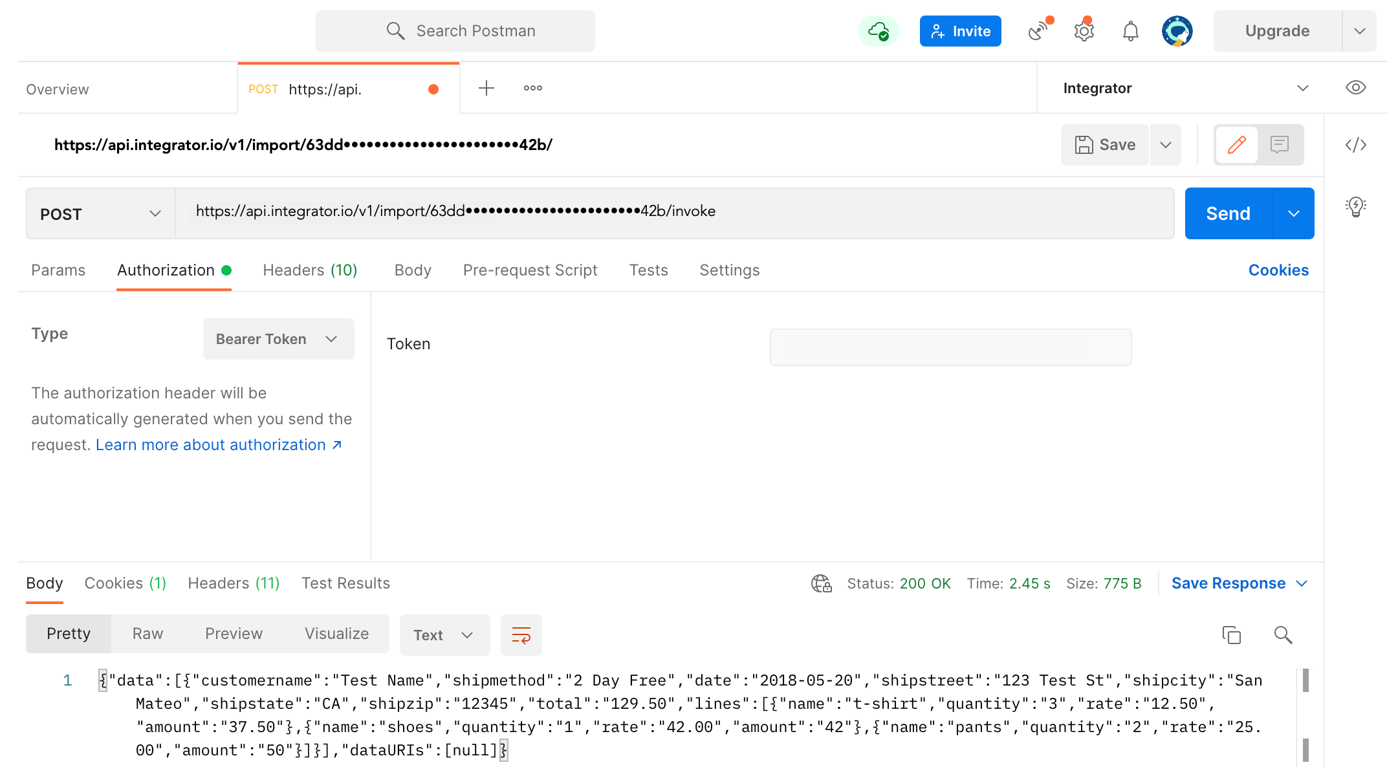Viewport: 1387px width, 767px height.
Task: Open the request Body tab
Action: 413,270
